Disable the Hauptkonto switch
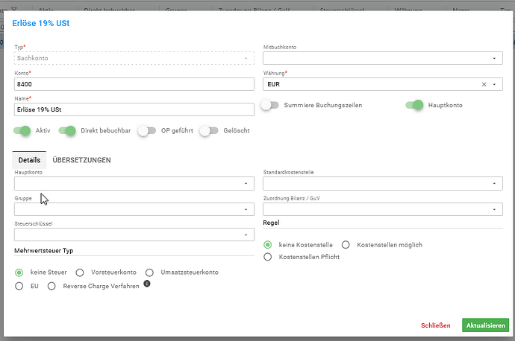Image resolution: width=515 pixels, height=341 pixels. (414, 105)
